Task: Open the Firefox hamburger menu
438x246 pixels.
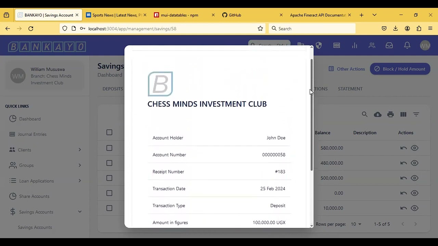Action: coord(430,29)
